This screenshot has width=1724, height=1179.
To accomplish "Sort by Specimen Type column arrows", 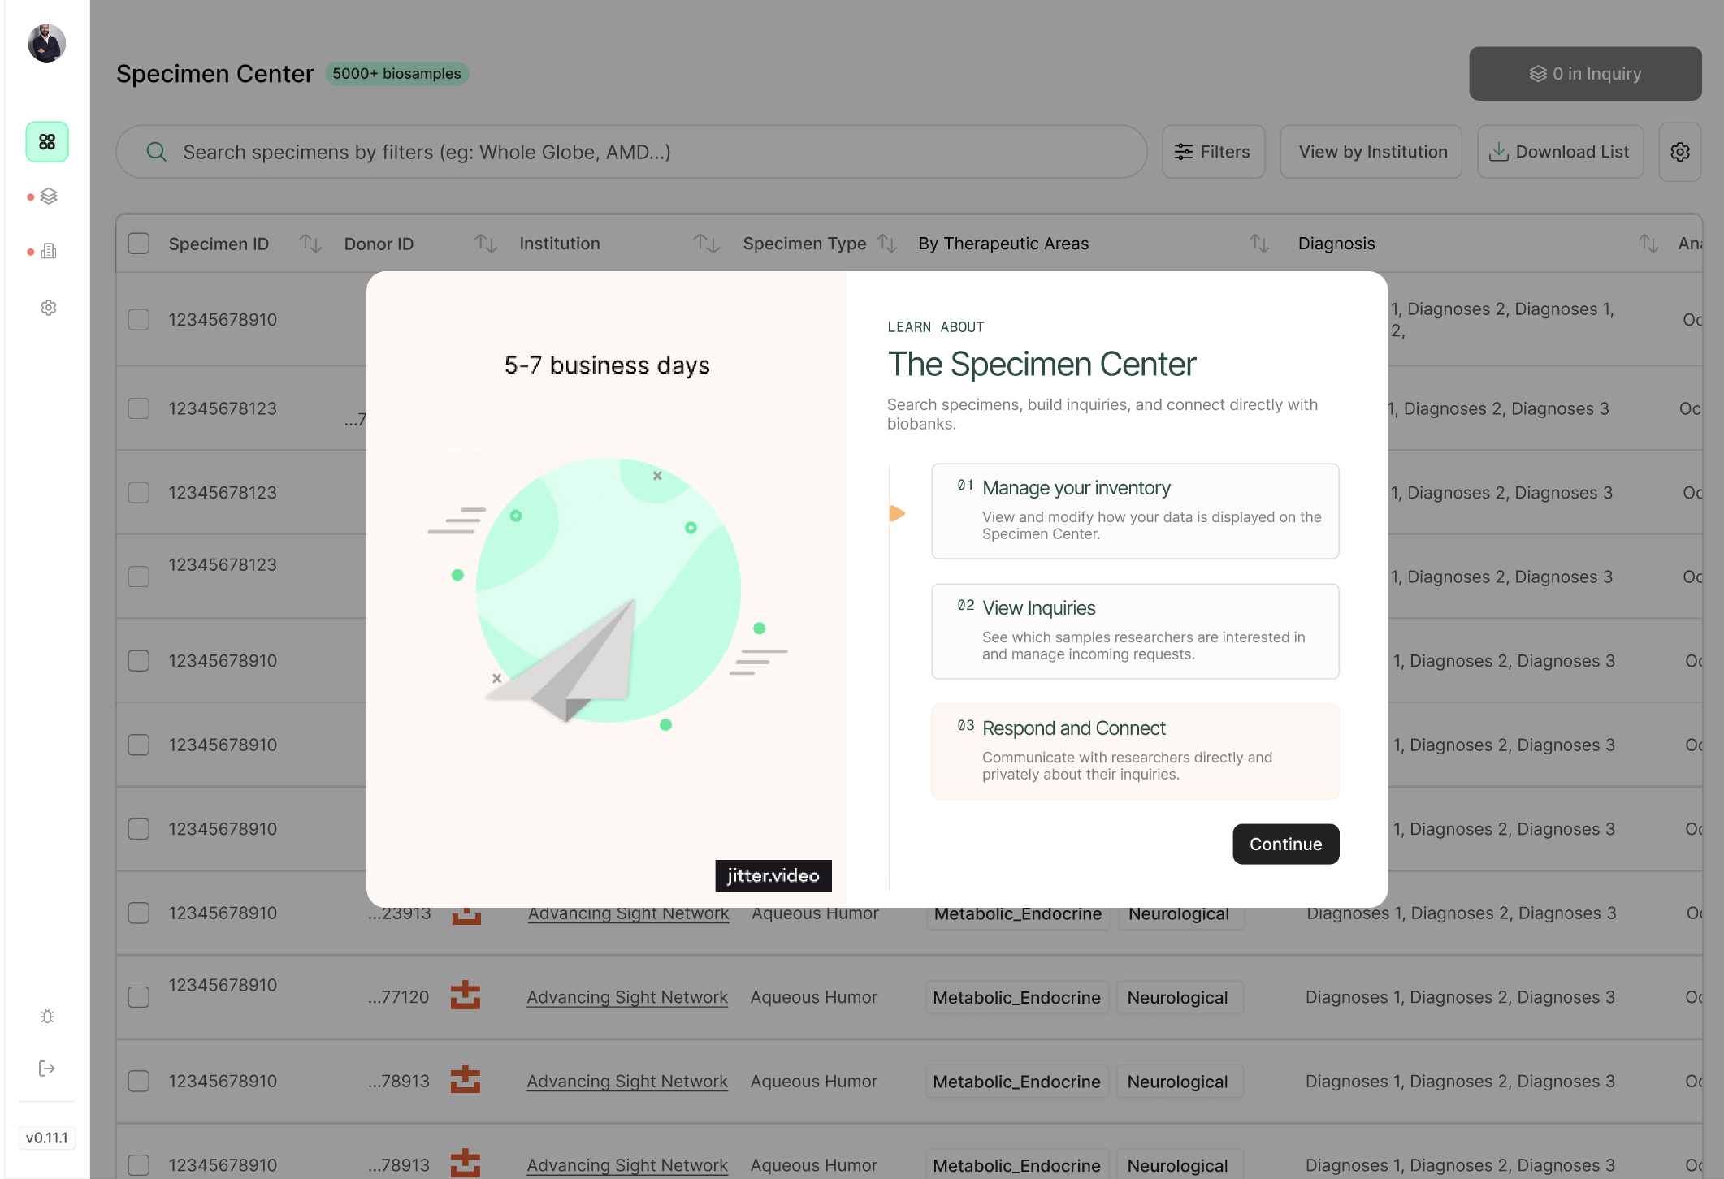I will pos(887,243).
